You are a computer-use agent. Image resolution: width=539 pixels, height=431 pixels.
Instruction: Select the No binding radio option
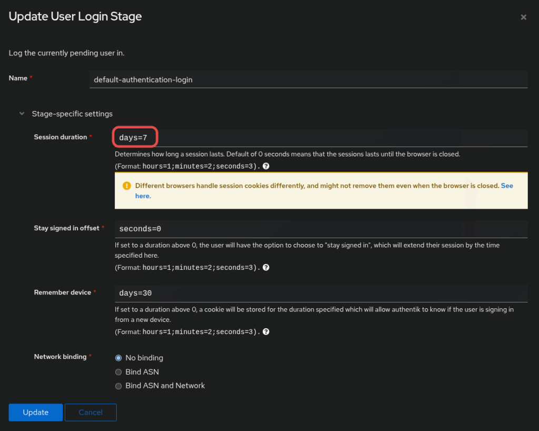point(118,358)
